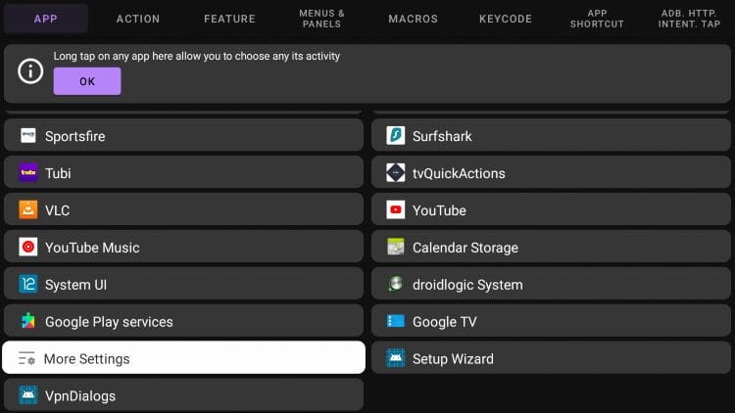Click the droidlogic System icon
735x413 pixels.
[396, 284]
